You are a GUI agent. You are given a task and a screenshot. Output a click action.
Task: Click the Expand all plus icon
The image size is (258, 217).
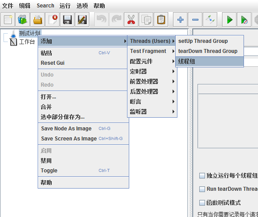pyautogui.click(x=180, y=20)
